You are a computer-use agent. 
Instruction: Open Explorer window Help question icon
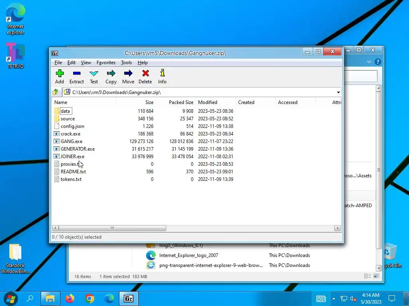click(x=377, y=62)
